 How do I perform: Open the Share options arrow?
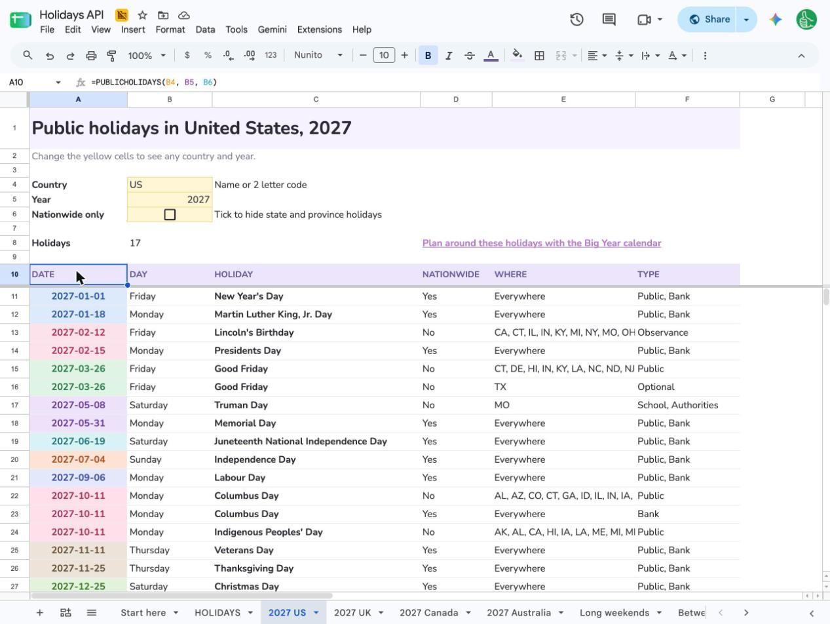tap(746, 20)
